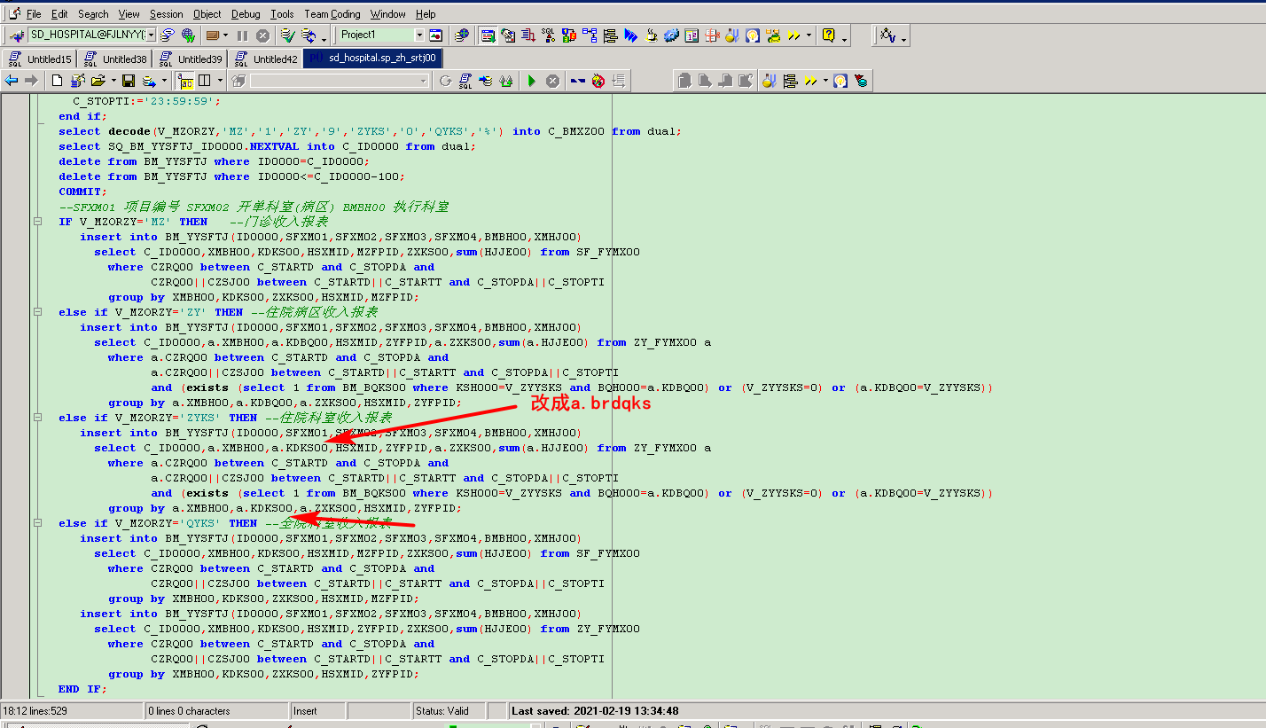1266x728 pixels.
Task: Click the blue back navigation arrow
Action: (12, 81)
